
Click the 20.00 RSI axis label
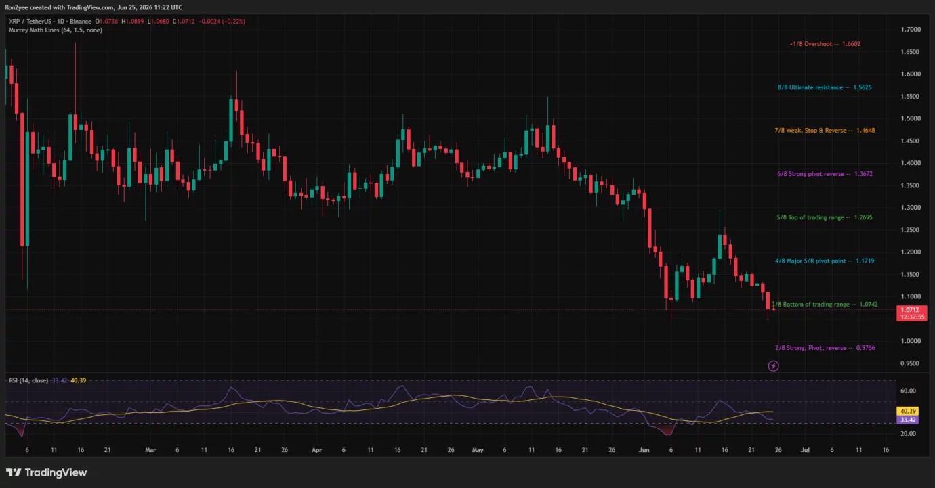click(x=908, y=433)
